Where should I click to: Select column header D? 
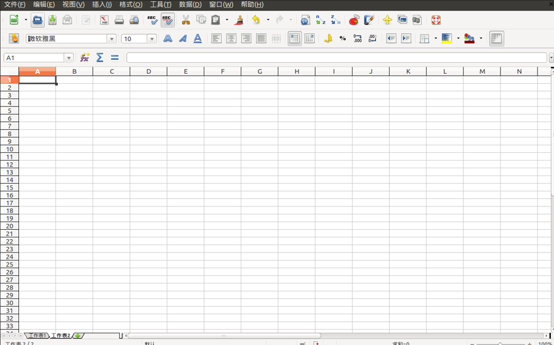[148, 71]
